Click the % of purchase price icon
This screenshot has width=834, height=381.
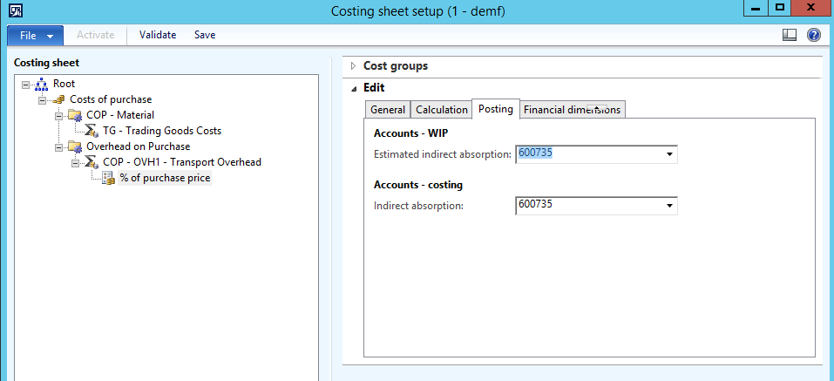[108, 178]
